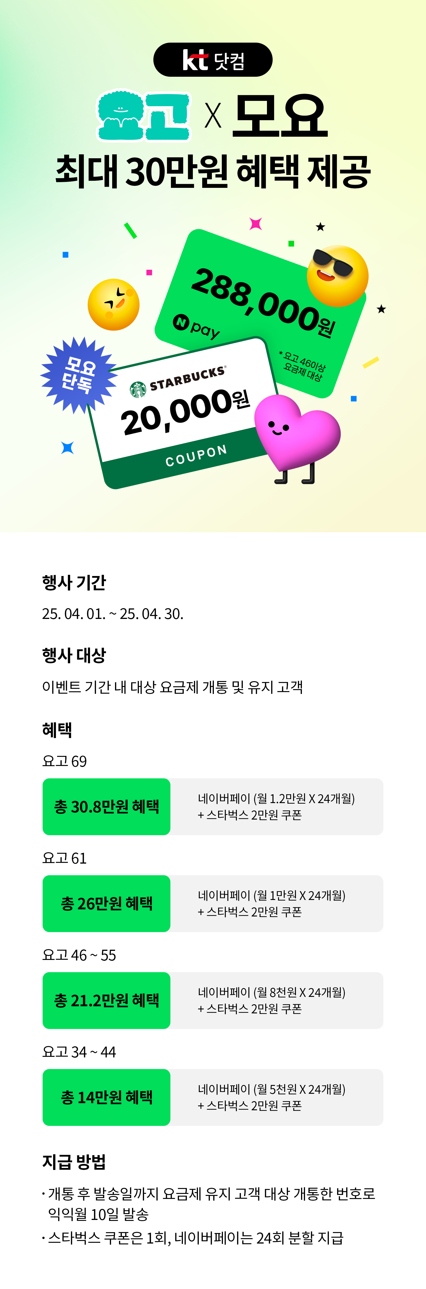Click the 최대 30만원 혜택 제공 headline
426x1289 pixels.
pyautogui.click(x=213, y=171)
